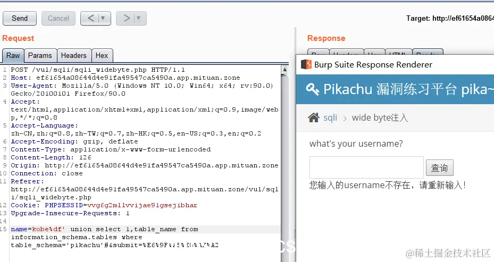Viewport: 494px width, 262px height.
Task: Click the User-Agent header line
Action: (x=142, y=89)
